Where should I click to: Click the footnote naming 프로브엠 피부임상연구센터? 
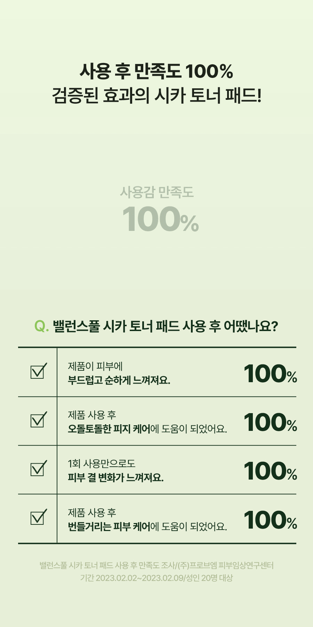click(156, 565)
